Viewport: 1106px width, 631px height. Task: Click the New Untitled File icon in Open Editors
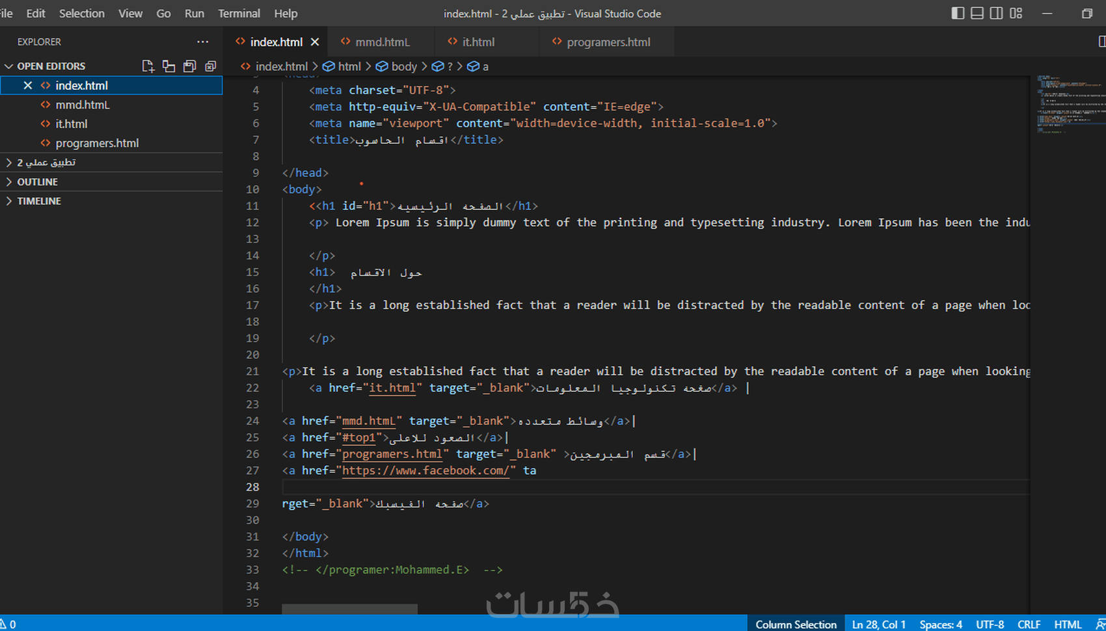click(148, 66)
